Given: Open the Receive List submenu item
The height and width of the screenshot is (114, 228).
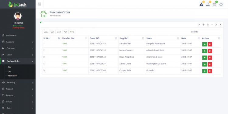Looking at the screenshot, I should click(12, 76).
